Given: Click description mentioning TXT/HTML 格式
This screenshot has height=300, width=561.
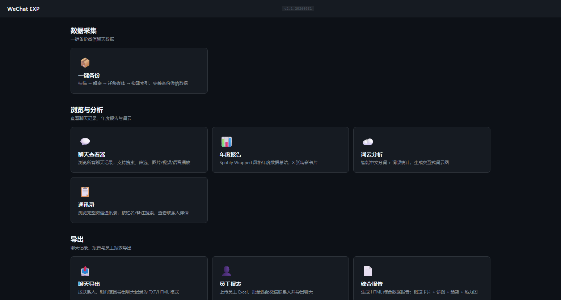Looking at the screenshot, I should (128, 292).
